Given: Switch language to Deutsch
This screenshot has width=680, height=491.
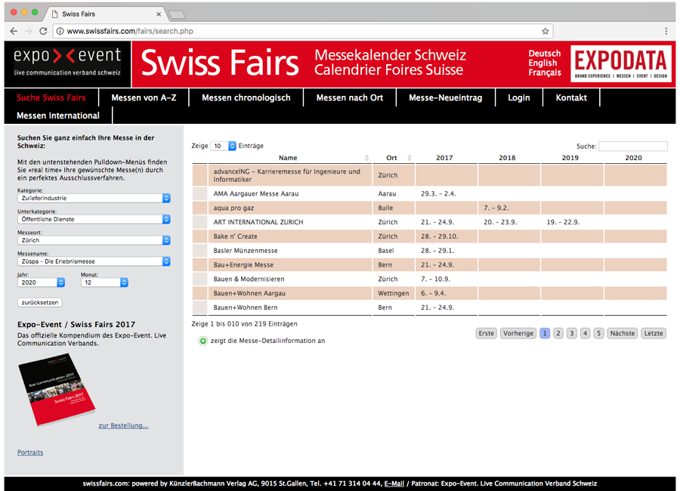Looking at the screenshot, I should coord(545,54).
